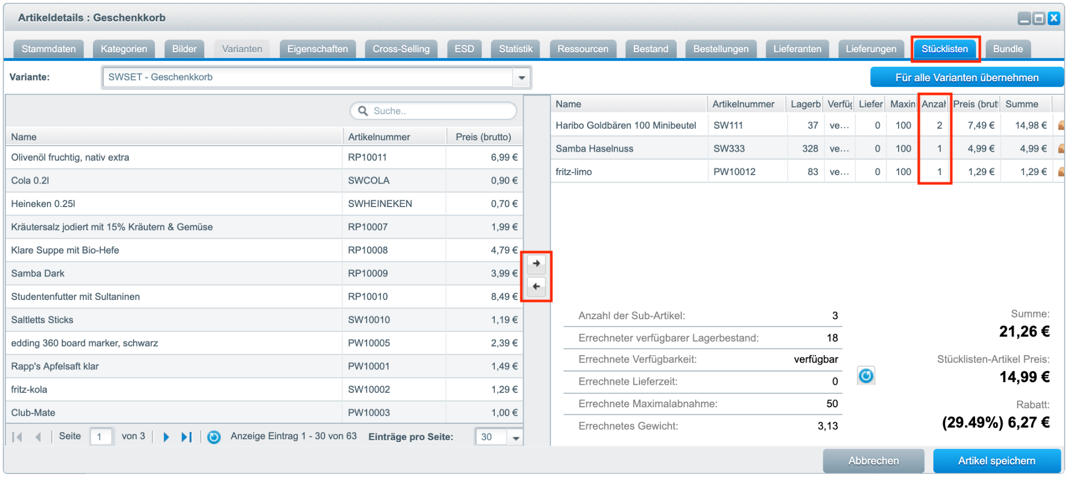Image resolution: width=1068 pixels, height=482 pixels.
Task: Click the right arrow to add article
Action: coord(536,264)
